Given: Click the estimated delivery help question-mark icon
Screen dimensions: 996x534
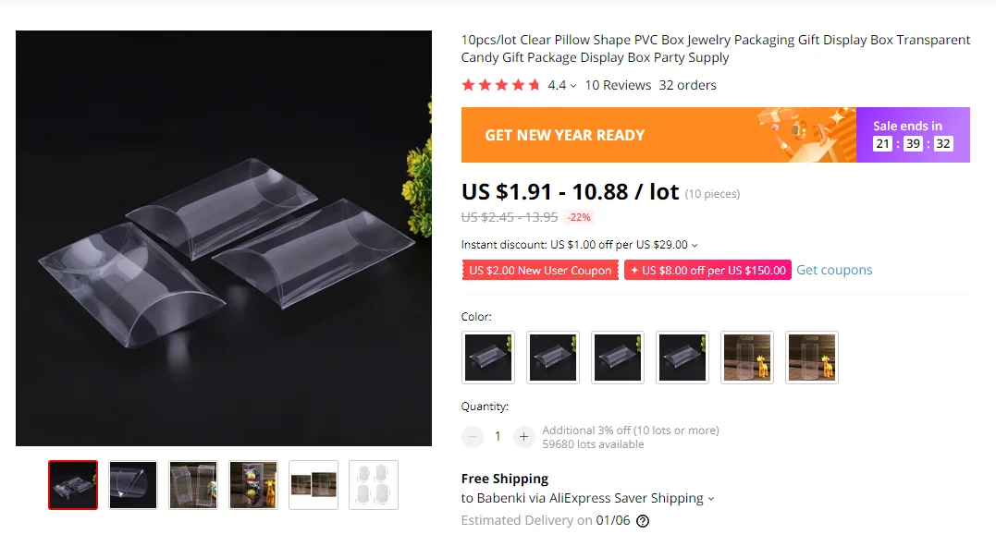Looking at the screenshot, I should pyautogui.click(x=643, y=521).
